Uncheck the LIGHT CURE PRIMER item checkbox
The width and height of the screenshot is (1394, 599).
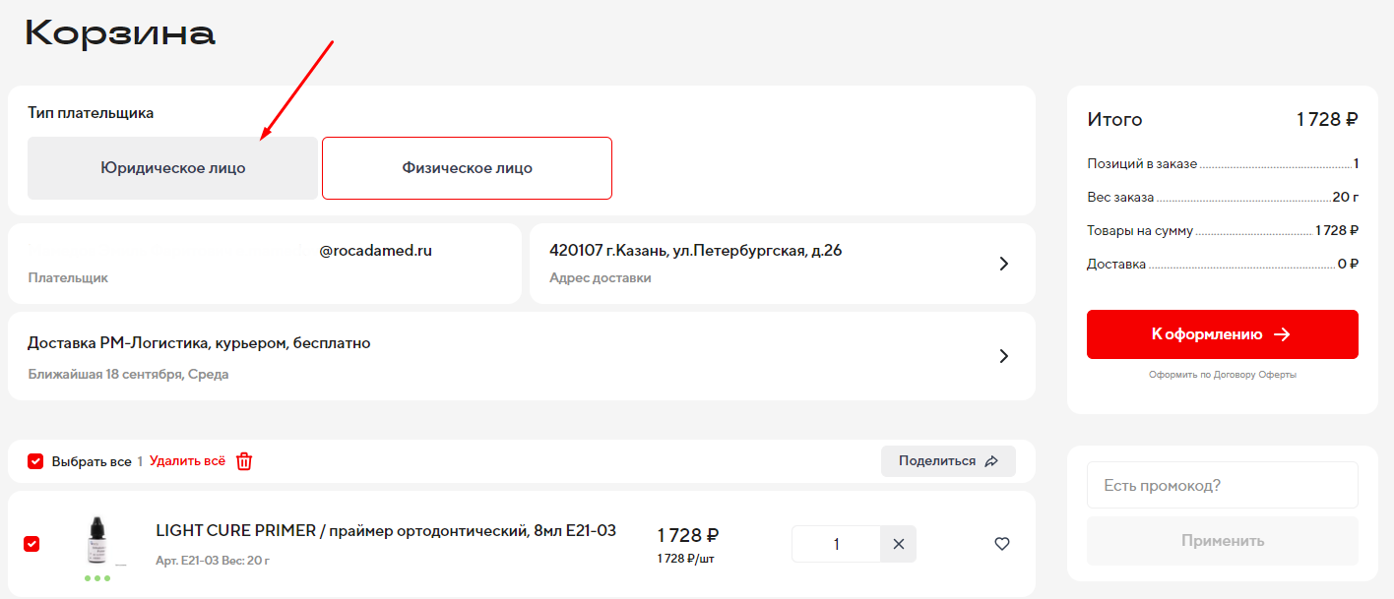tap(32, 544)
